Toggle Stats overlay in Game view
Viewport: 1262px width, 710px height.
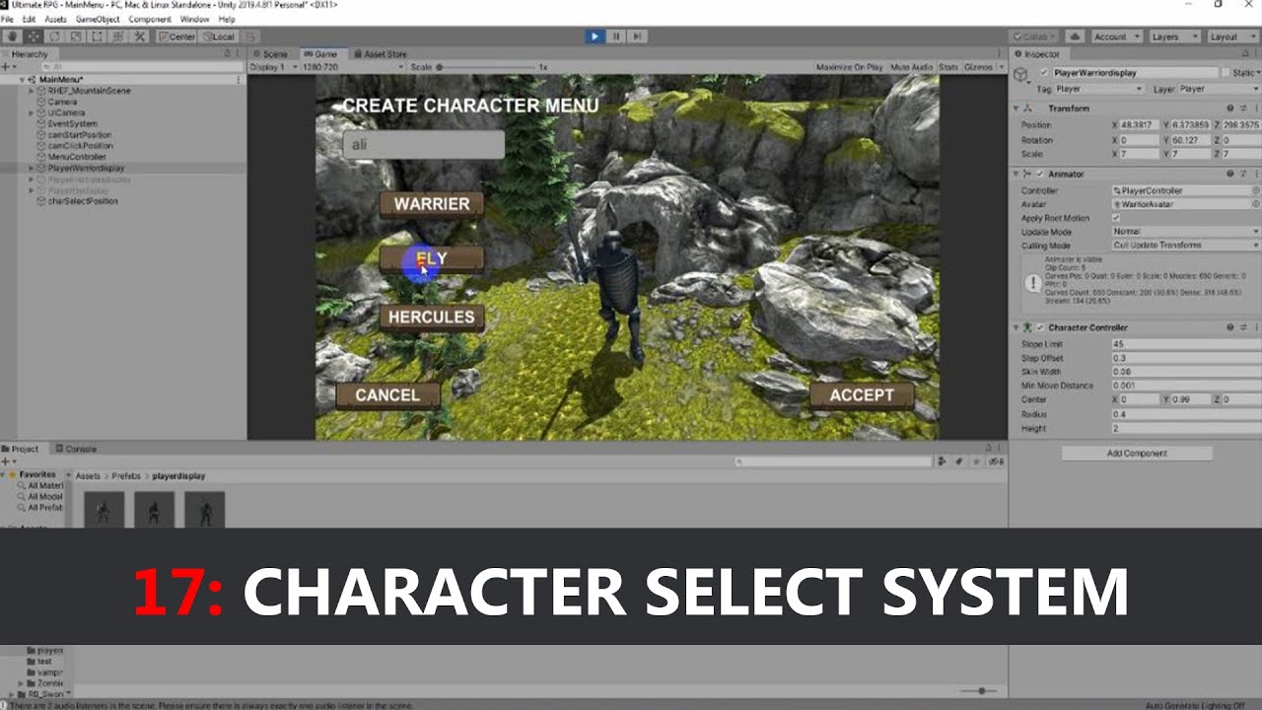click(948, 67)
